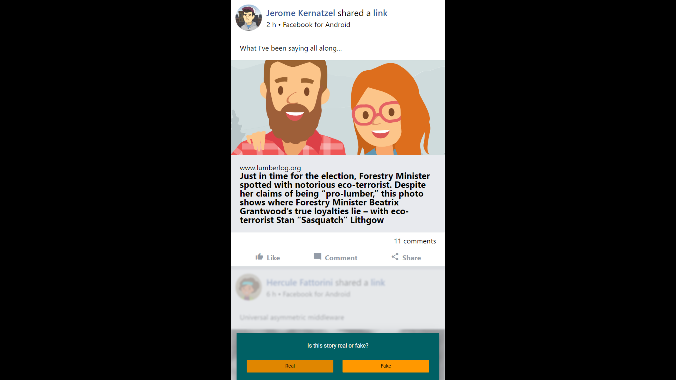Open Jerome Kernatzel's profile avatar
The width and height of the screenshot is (676, 380).
click(248, 18)
